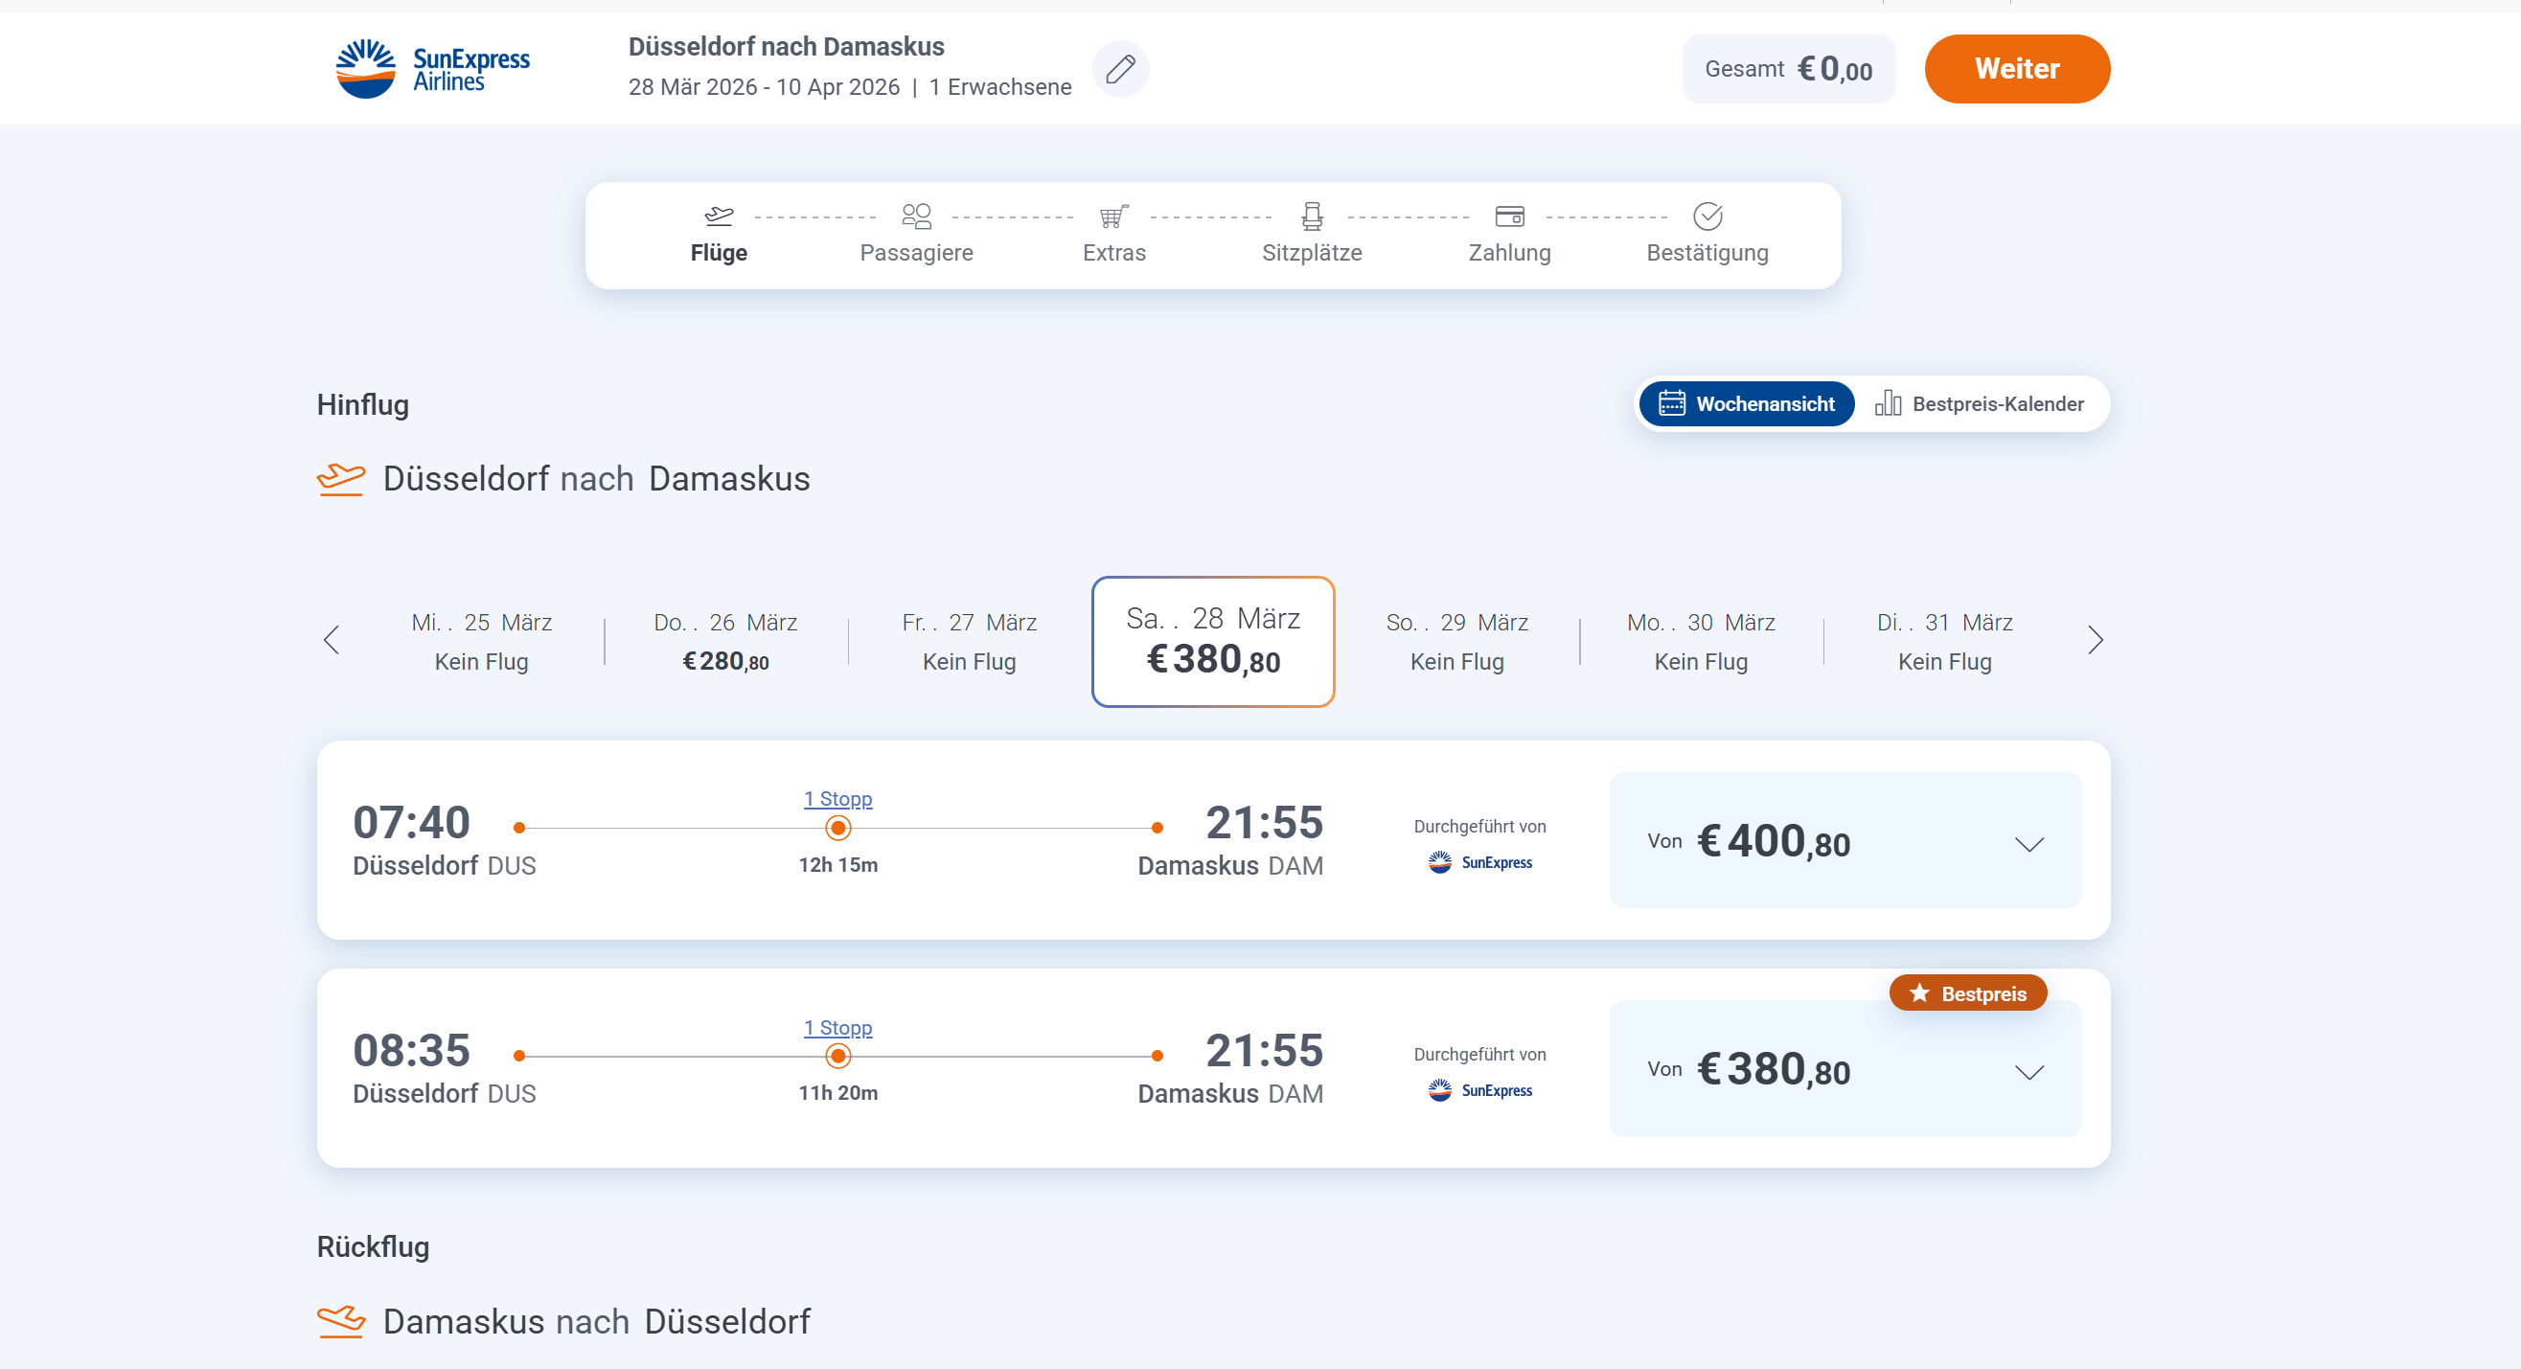This screenshot has height=1369, width=2521.
Task: Click the Gesamt €0,00 total box
Action: (1788, 69)
